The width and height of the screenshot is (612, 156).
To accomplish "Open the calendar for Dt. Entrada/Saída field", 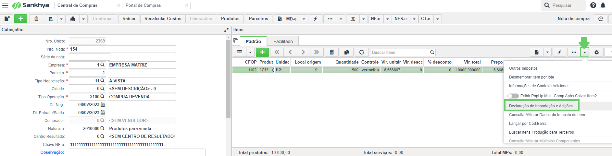I will point(103,113).
